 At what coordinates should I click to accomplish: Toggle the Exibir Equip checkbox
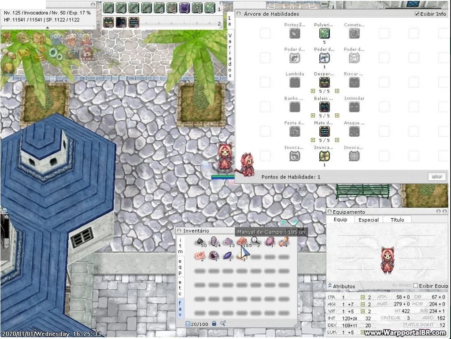415,286
